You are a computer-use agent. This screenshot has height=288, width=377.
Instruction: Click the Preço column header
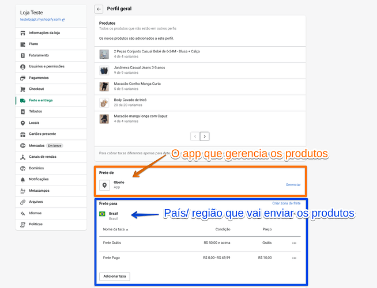pyautogui.click(x=267, y=229)
